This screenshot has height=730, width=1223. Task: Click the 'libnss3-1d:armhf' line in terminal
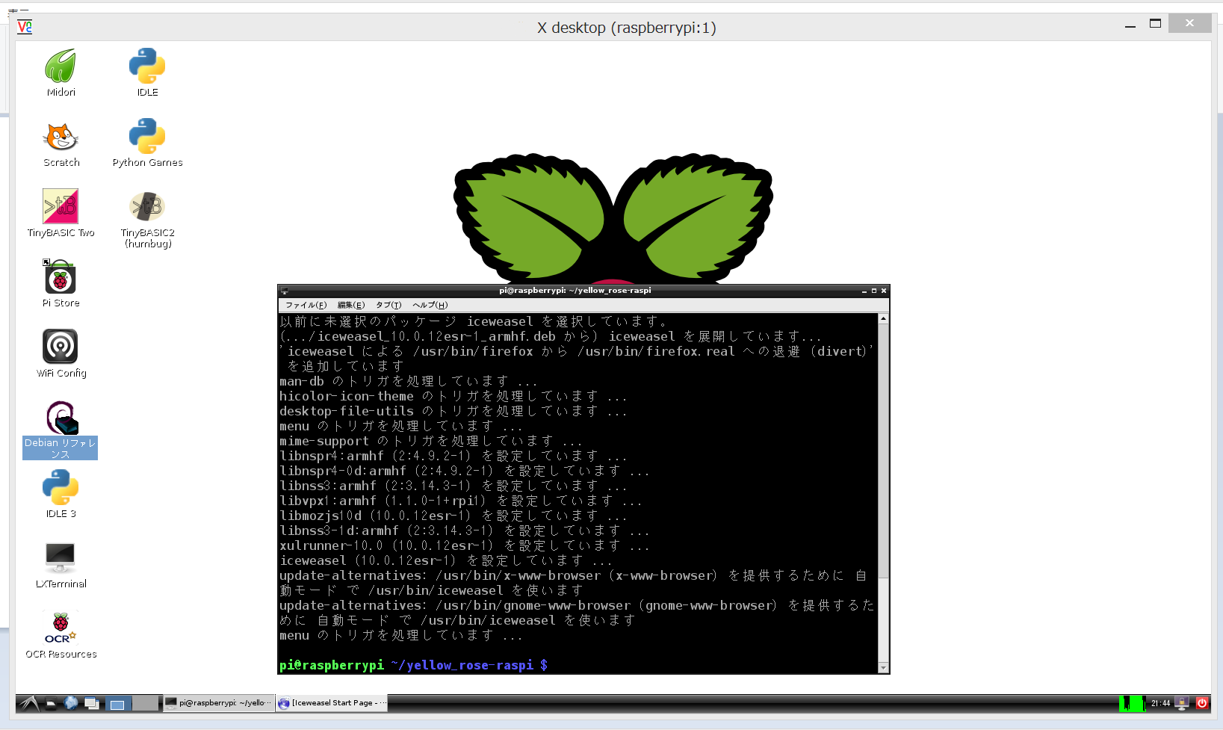pyautogui.click(x=465, y=531)
